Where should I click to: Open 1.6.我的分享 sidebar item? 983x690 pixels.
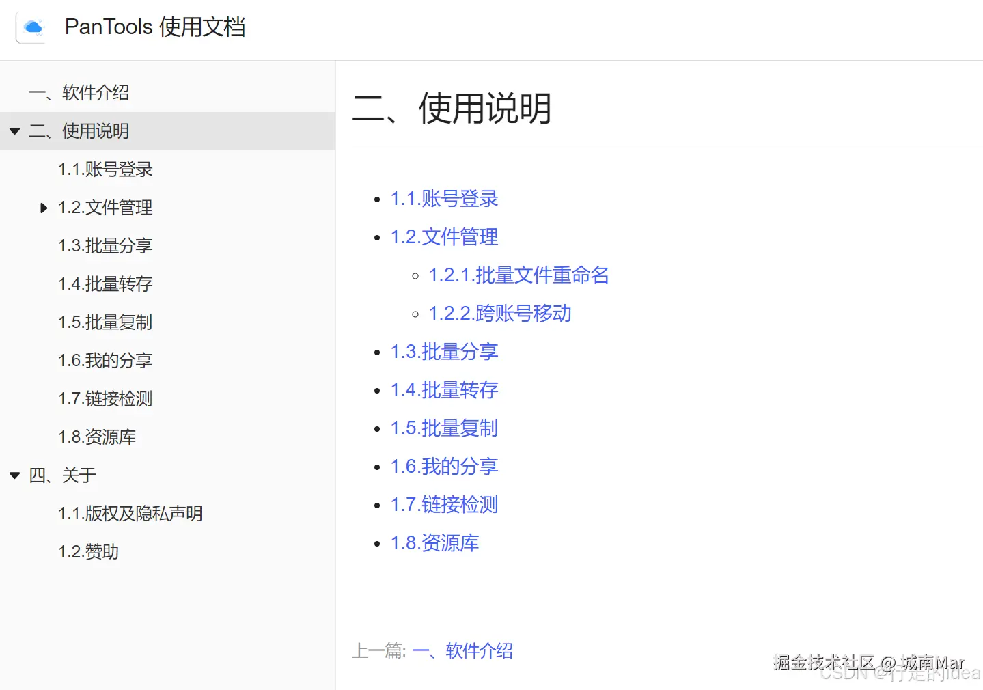click(105, 361)
